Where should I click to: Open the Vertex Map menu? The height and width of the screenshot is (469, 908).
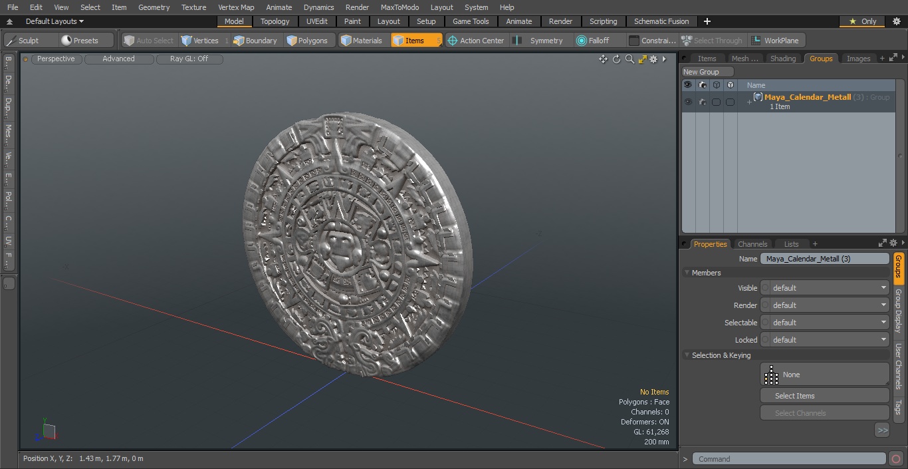click(x=236, y=7)
